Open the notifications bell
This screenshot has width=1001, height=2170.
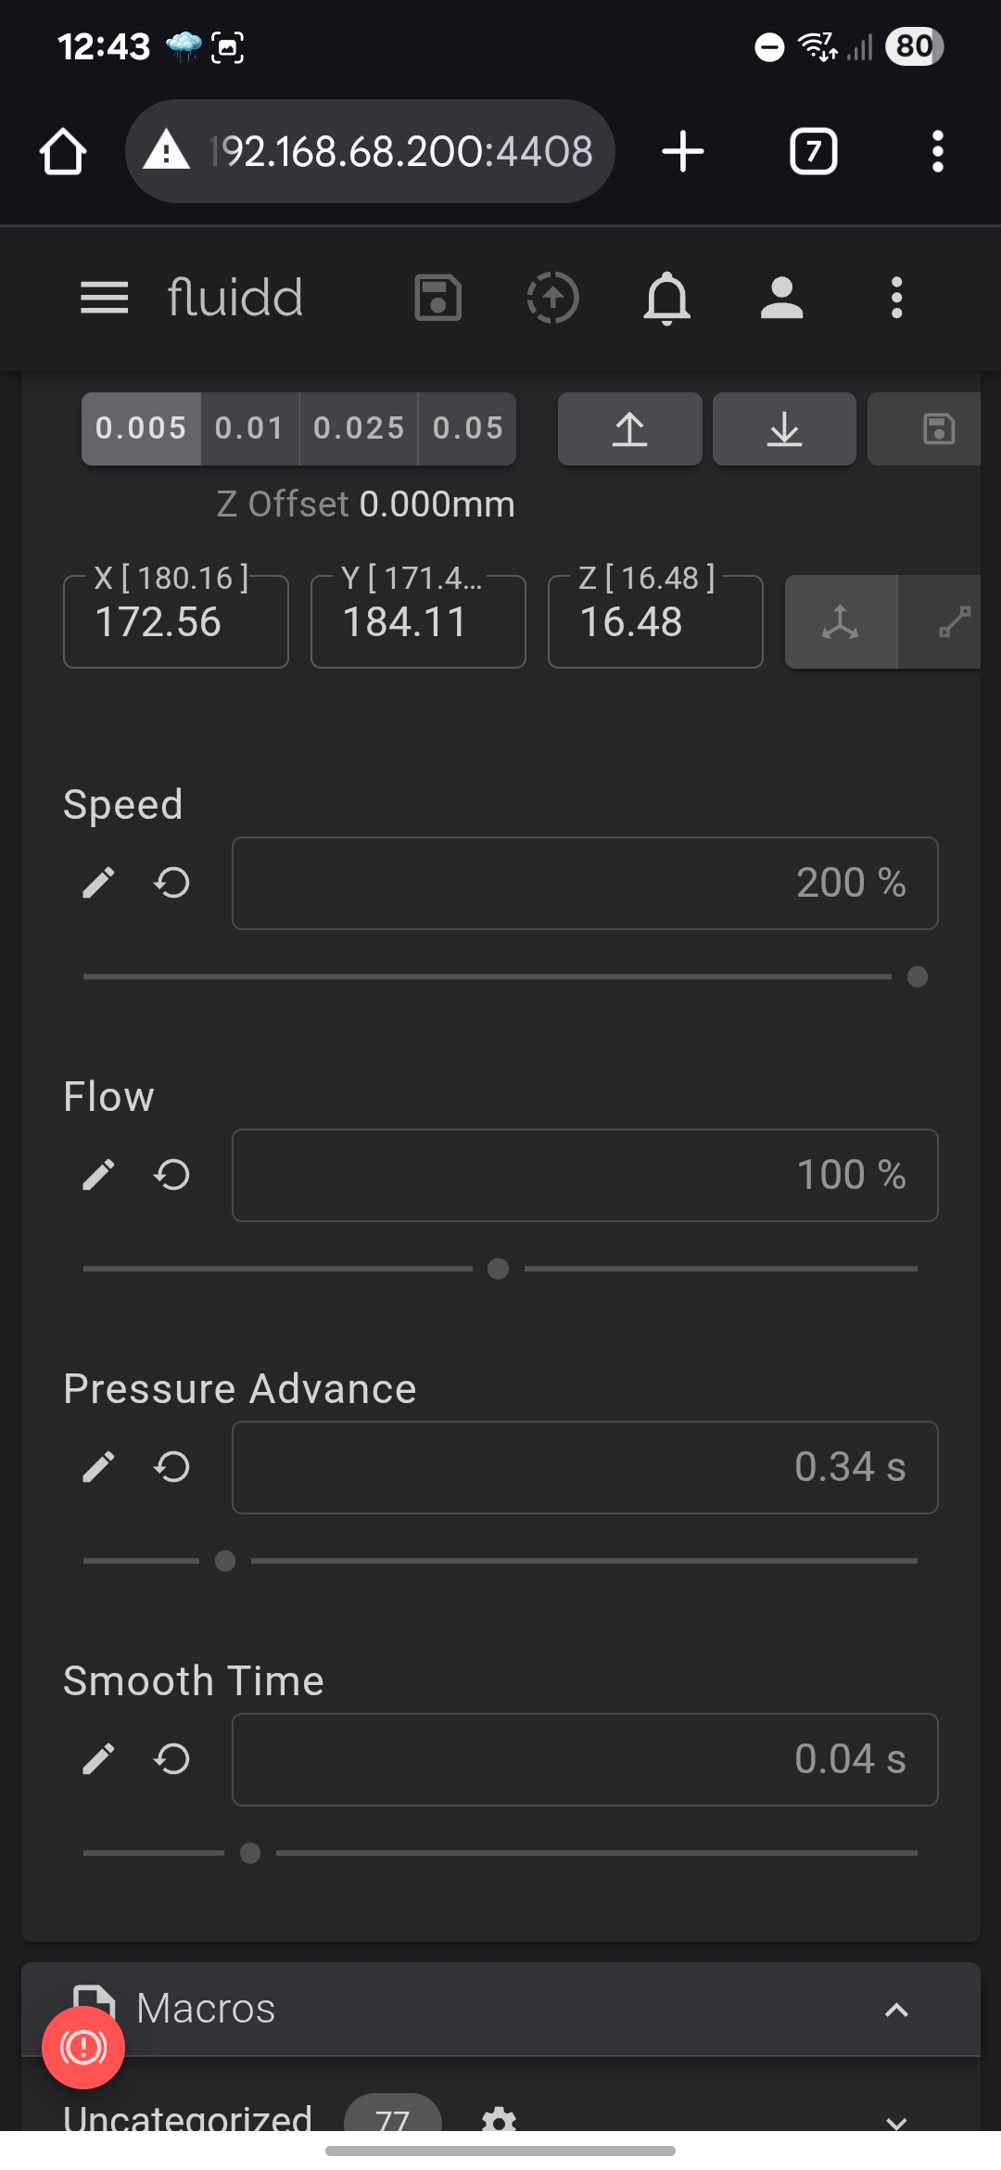[x=667, y=299]
